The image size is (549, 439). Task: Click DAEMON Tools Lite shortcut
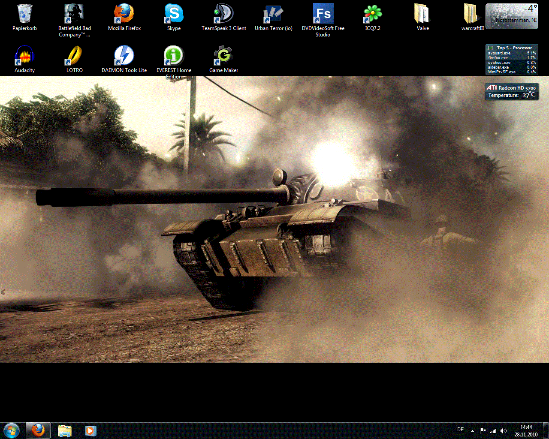point(124,59)
